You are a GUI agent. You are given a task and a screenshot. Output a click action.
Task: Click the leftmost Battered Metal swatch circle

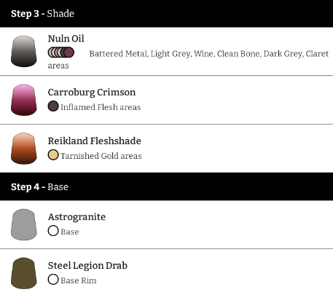pyautogui.click(x=50, y=52)
